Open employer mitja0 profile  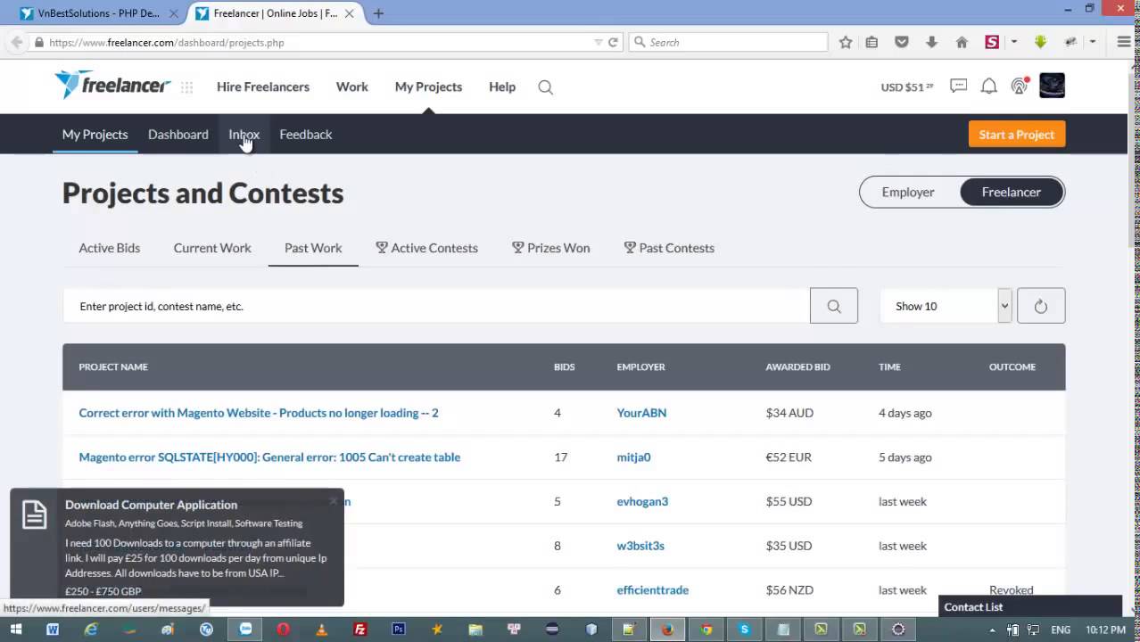tap(633, 457)
